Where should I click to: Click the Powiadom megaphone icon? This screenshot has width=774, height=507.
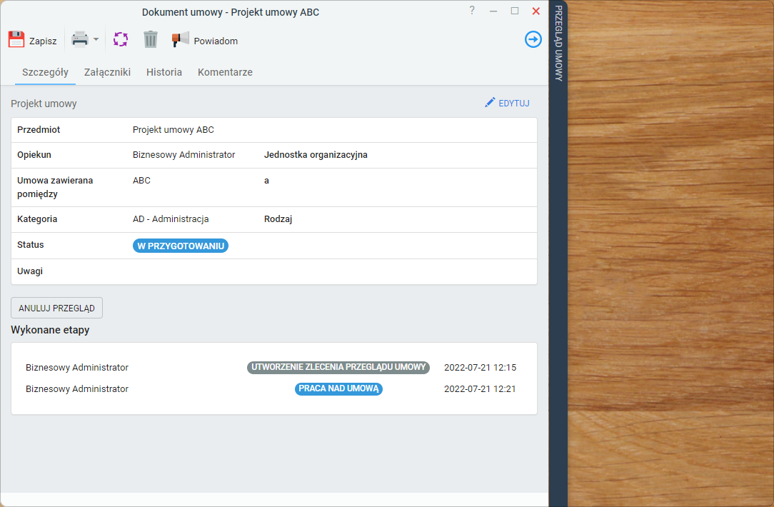click(180, 39)
